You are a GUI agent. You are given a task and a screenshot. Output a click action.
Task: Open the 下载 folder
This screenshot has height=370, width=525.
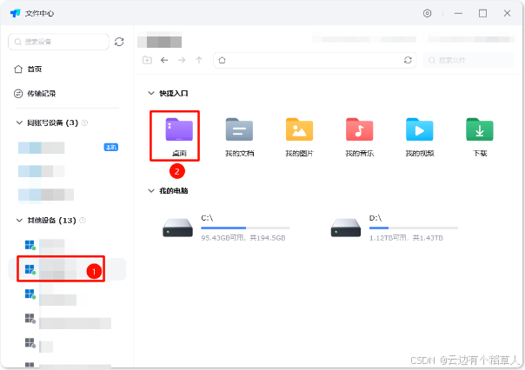[480, 136]
